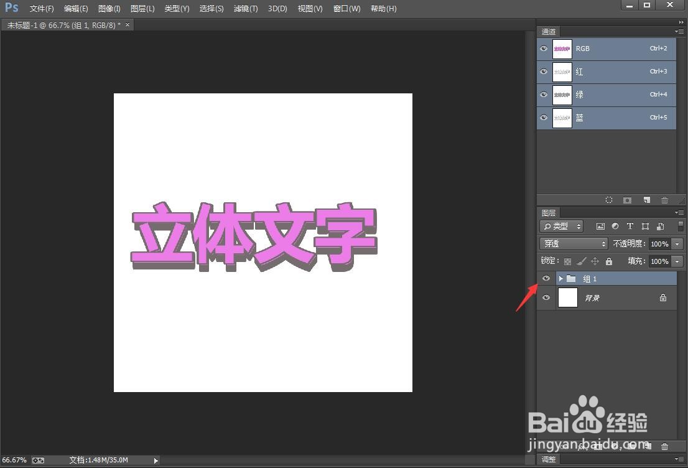Viewport: 688px width, 468px height.
Task: Open the 类型 layer filter dropdown
Action: [561, 226]
